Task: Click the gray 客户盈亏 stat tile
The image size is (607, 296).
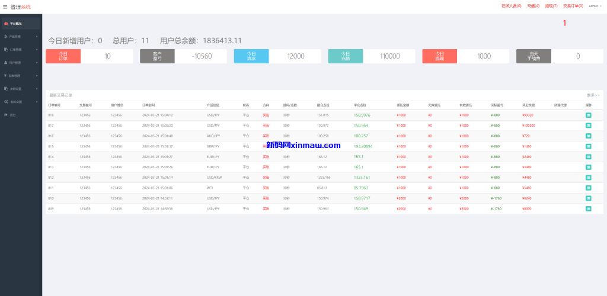Action: coord(157,56)
